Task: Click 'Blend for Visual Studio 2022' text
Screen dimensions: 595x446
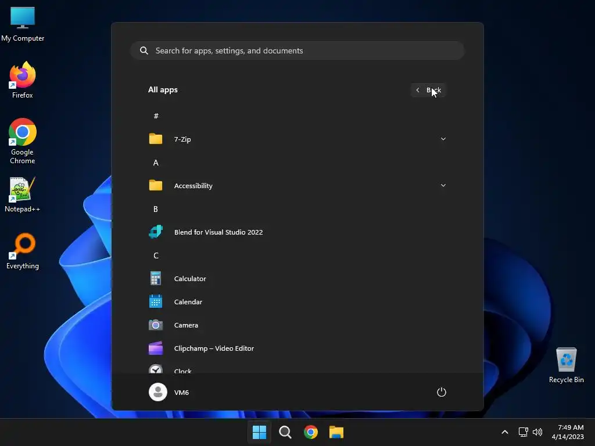Action: [x=218, y=232]
